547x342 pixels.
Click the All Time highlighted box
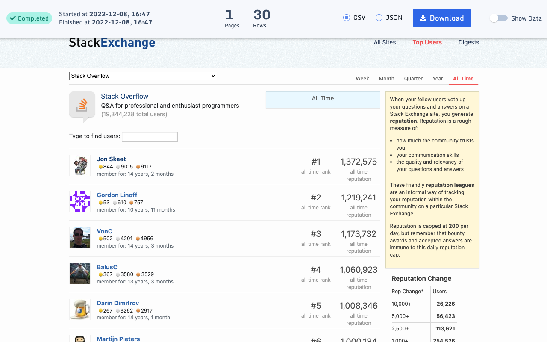(323, 100)
